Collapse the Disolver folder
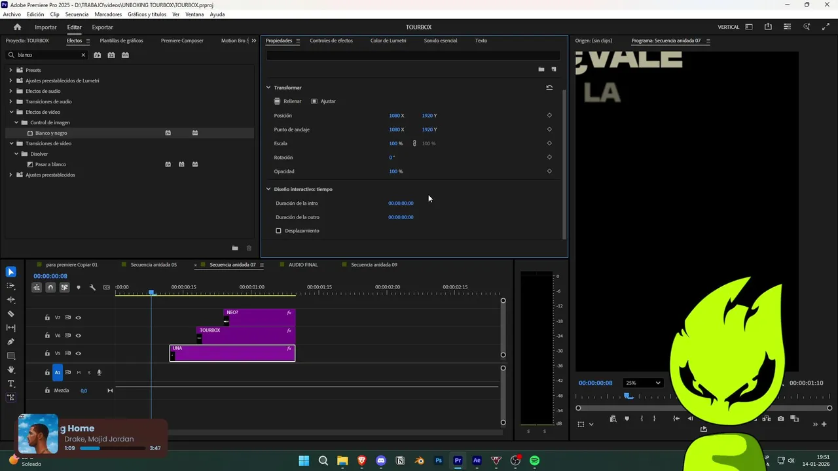Viewport: 838px width, 471px height. [16, 154]
